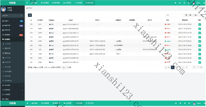Image resolution: width=206 pixels, height=107 pixels.
Task: Click the 控制台 breadcrumb under the header
Action: 29,8
